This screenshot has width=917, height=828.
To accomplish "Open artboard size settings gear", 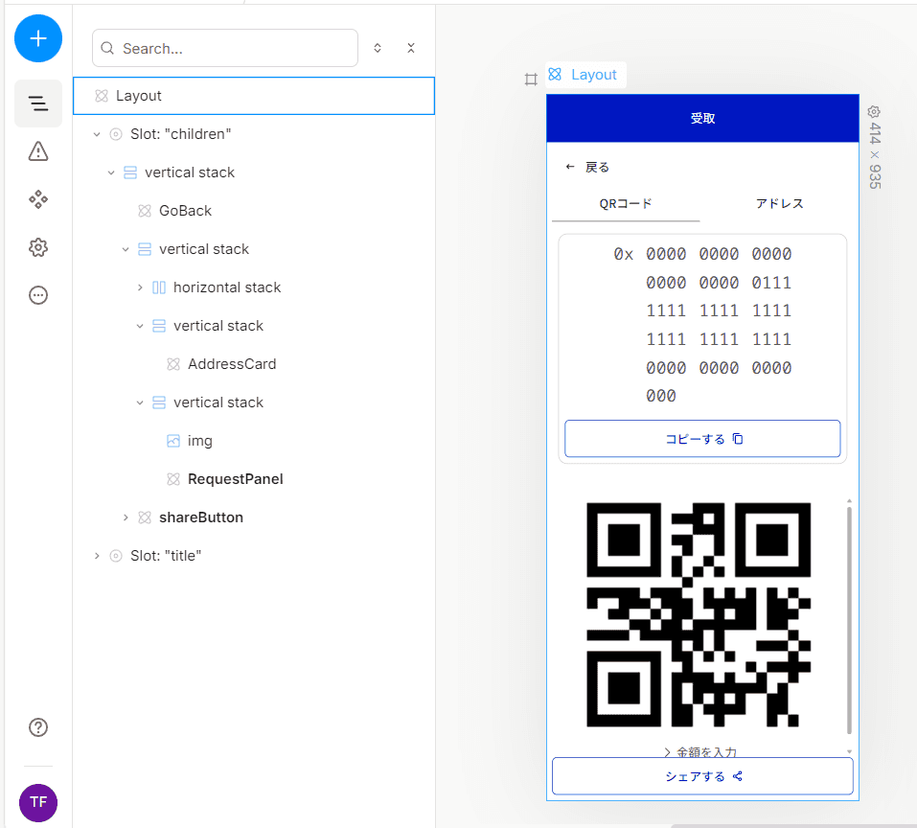I will pyautogui.click(x=874, y=112).
